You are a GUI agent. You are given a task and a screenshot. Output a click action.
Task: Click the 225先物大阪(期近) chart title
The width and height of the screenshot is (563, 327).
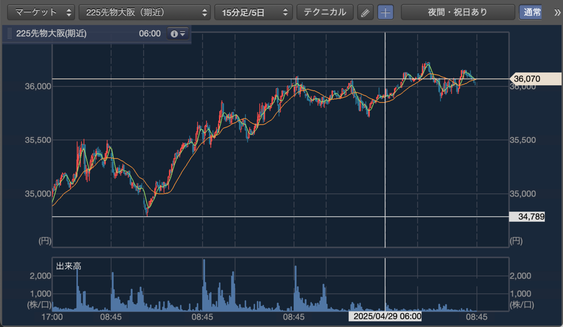pyautogui.click(x=51, y=34)
